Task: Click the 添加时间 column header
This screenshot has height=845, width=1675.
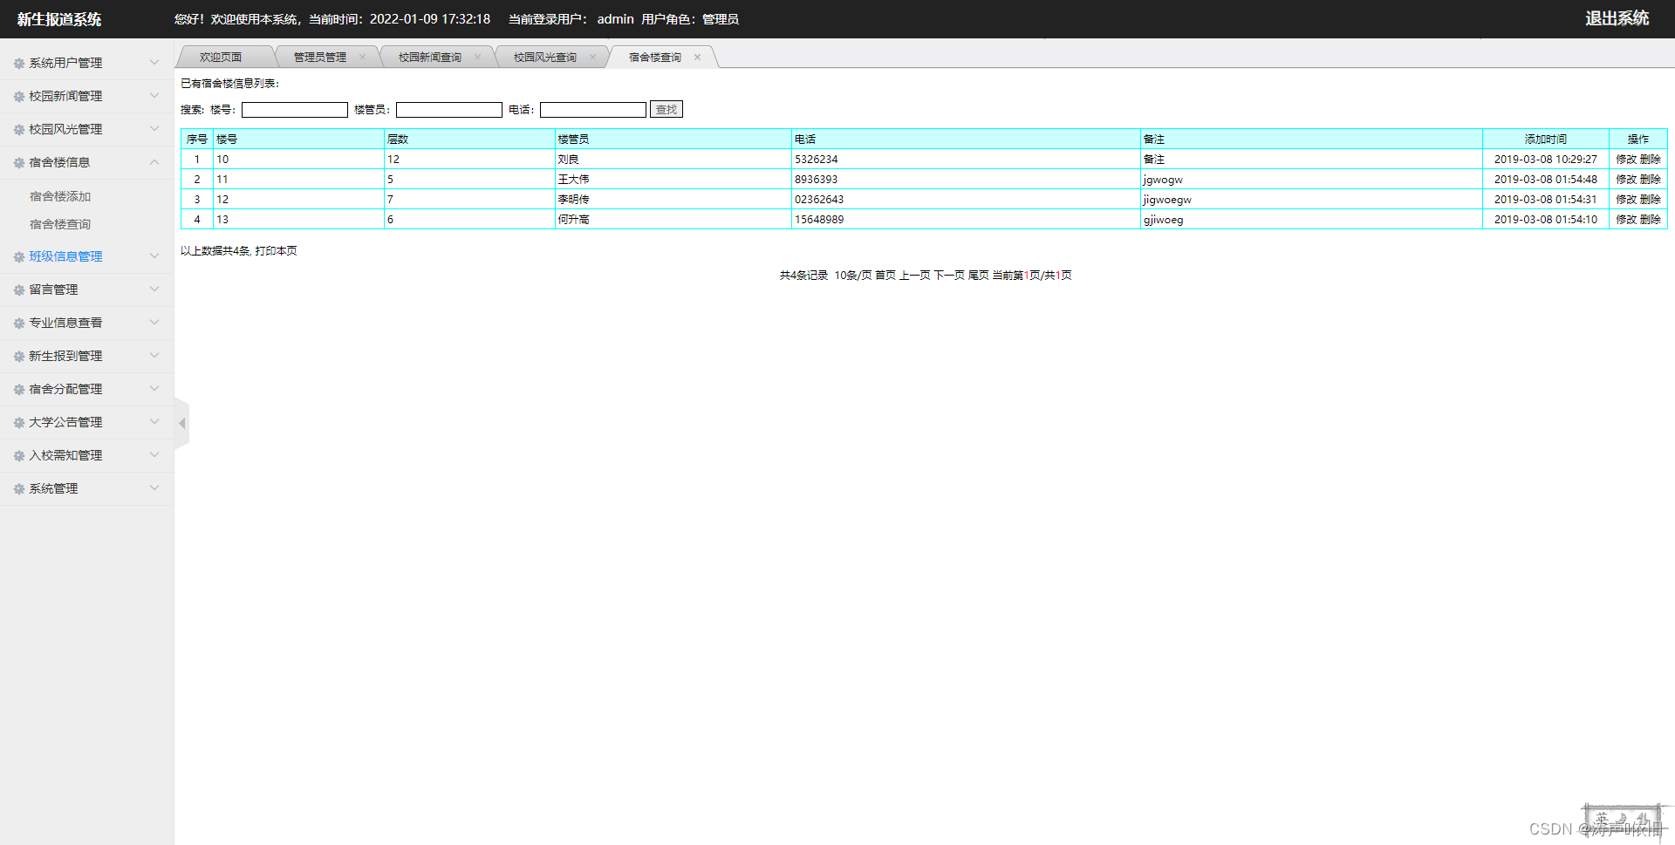Action: click(1545, 140)
